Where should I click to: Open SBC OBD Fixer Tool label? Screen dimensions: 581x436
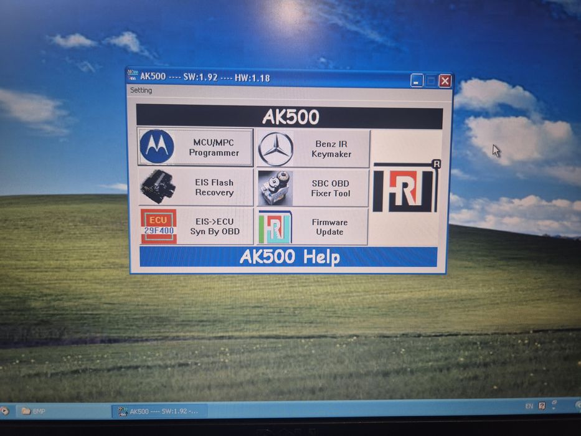click(x=331, y=188)
